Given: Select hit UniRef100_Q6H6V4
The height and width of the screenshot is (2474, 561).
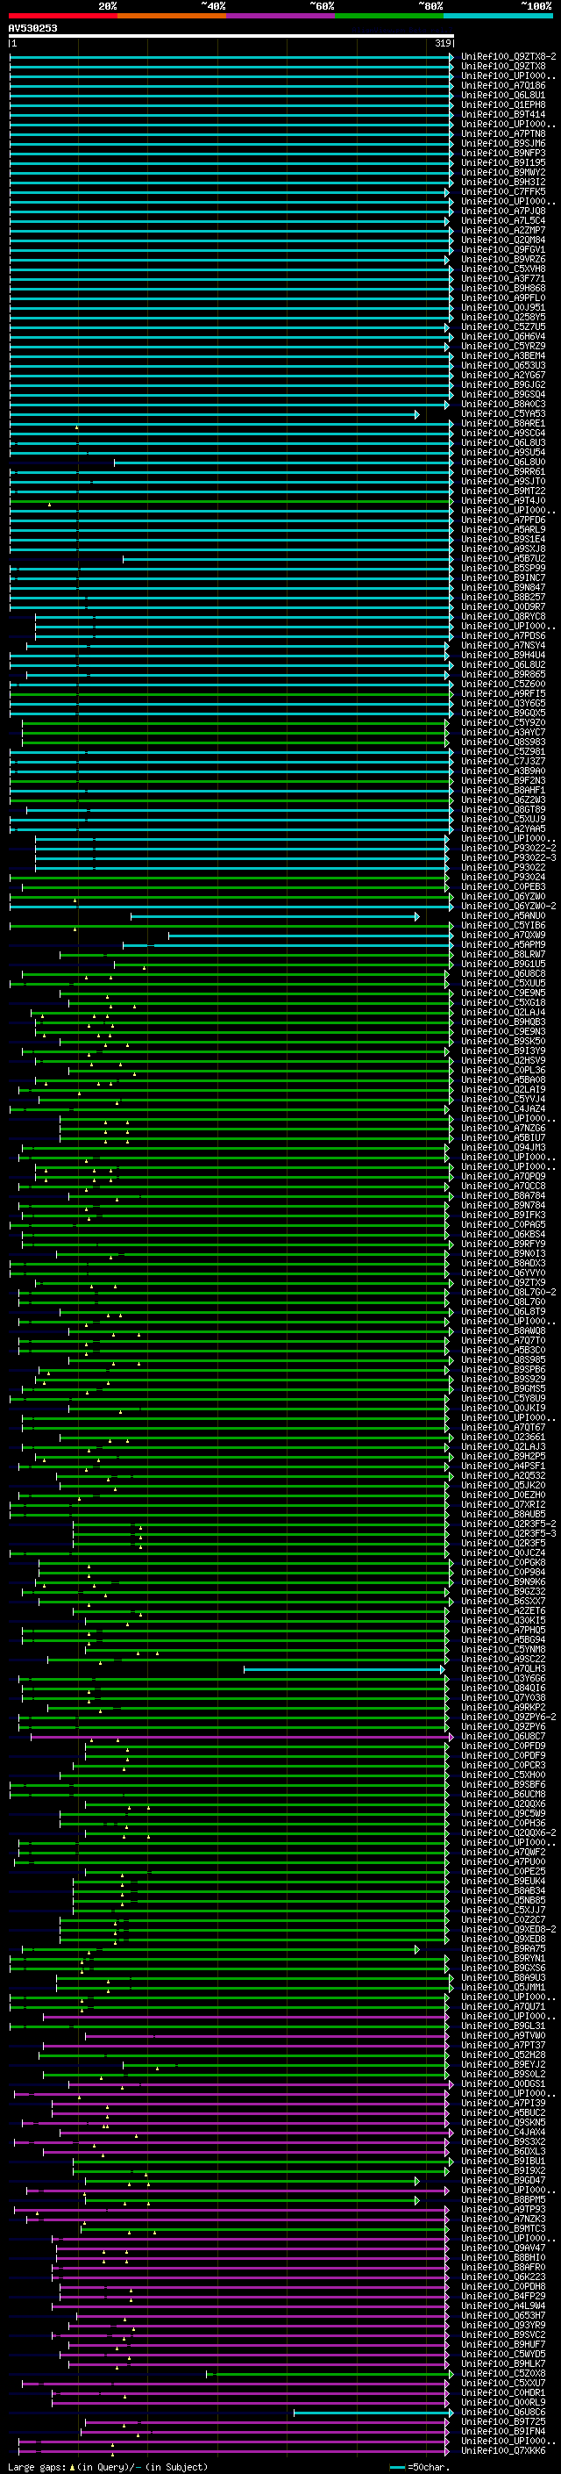Looking at the screenshot, I should click(503, 336).
